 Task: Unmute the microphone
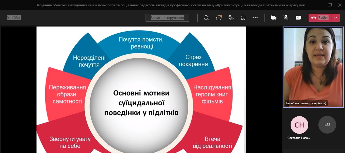pyautogui.click(x=286, y=18)
